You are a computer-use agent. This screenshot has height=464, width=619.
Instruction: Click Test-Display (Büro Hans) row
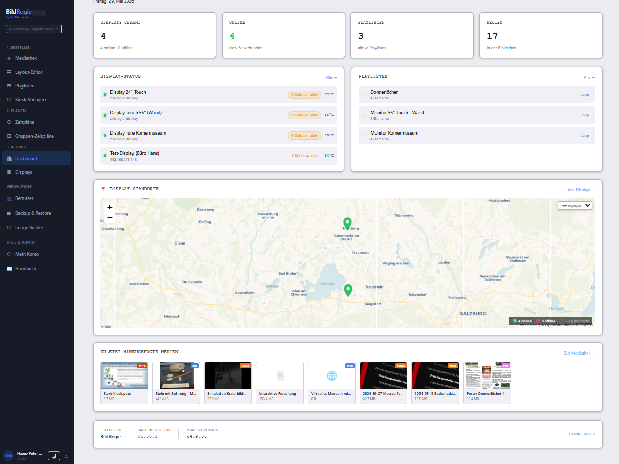pos(218,156)
